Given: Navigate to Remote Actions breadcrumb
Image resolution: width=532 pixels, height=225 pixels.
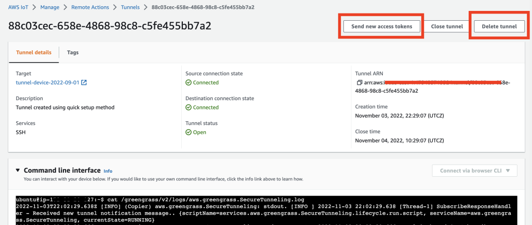Looking at the screenshot, I should coord(90,7).
